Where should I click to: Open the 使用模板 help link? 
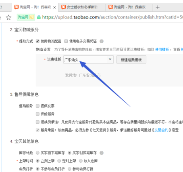pyautogui.click(x=162, y=50)
